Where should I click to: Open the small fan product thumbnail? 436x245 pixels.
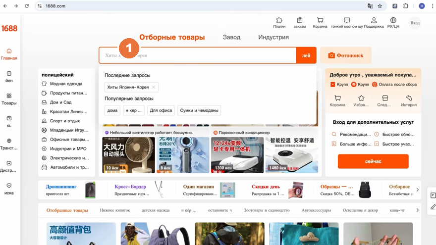pyautogui.click(x=128, y=155)
